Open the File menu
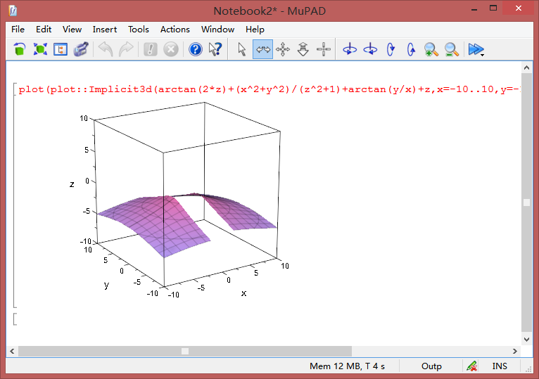The width and height of the screenshot is (539, 379). coord(18,30)
